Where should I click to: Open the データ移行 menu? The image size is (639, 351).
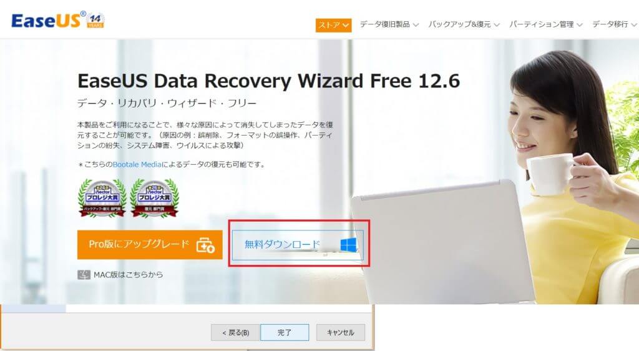pyautogui.click(x=615, y=24)
